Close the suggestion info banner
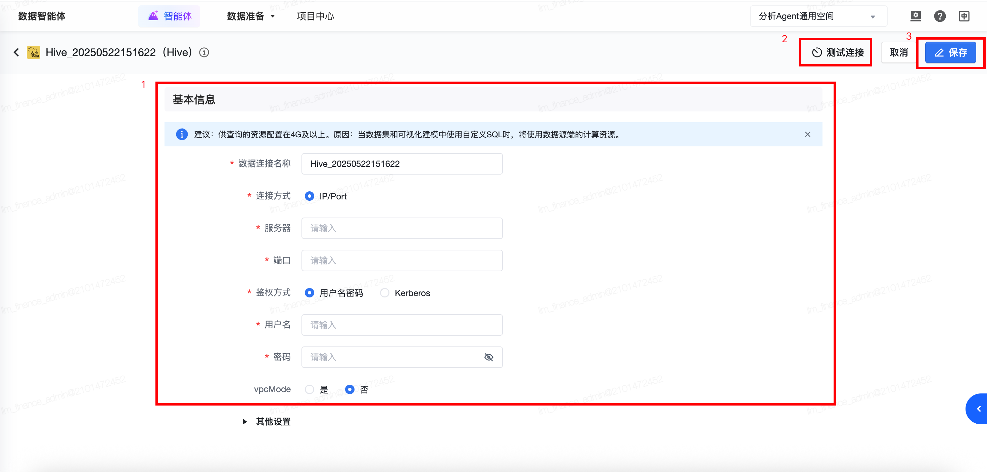The image size is (987, 472). (x=808, y=135)
